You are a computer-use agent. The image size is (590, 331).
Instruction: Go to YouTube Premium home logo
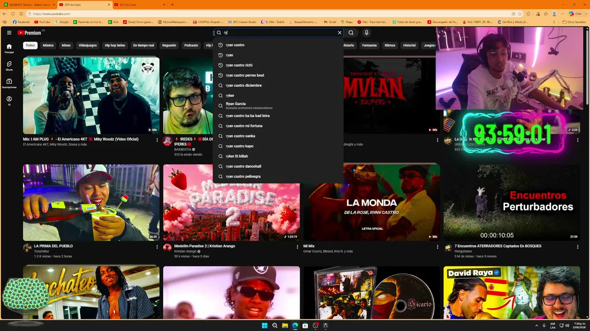click(x=29, y=33)
